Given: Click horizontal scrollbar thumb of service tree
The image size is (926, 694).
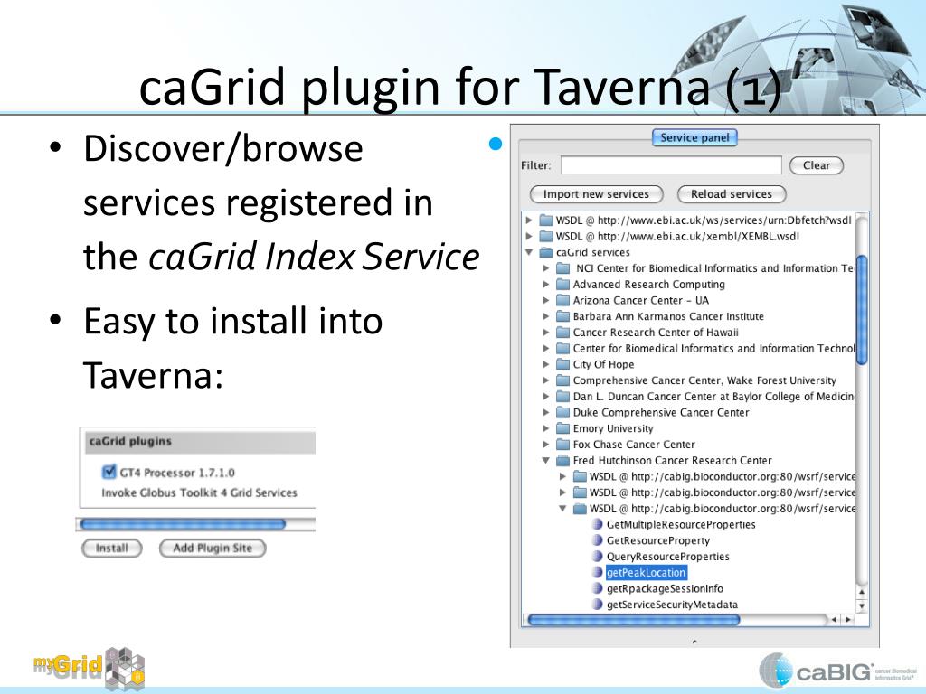Looking at the screenshot, I should (634, 620).
